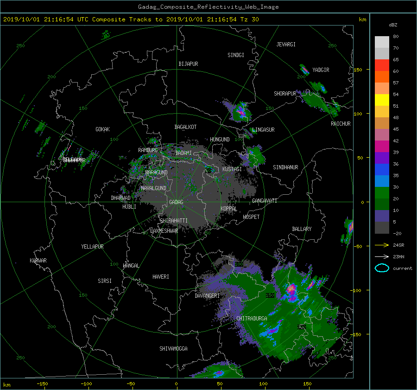Click the SINDGI city label
Image resolution: width=417 pixels, height=390 pixels.
236,55
